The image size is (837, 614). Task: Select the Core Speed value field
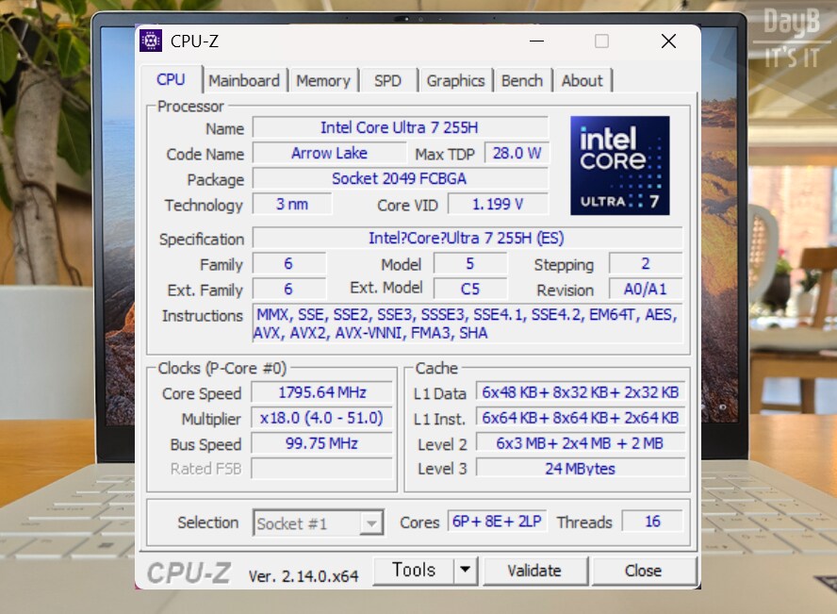tap(322, 391)
